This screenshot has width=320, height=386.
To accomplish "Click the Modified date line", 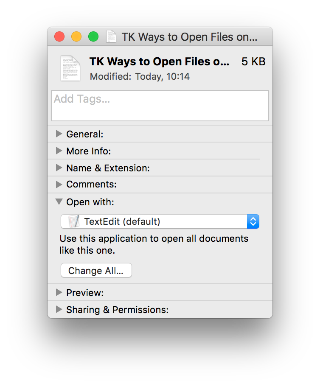I will click(140, 77).
